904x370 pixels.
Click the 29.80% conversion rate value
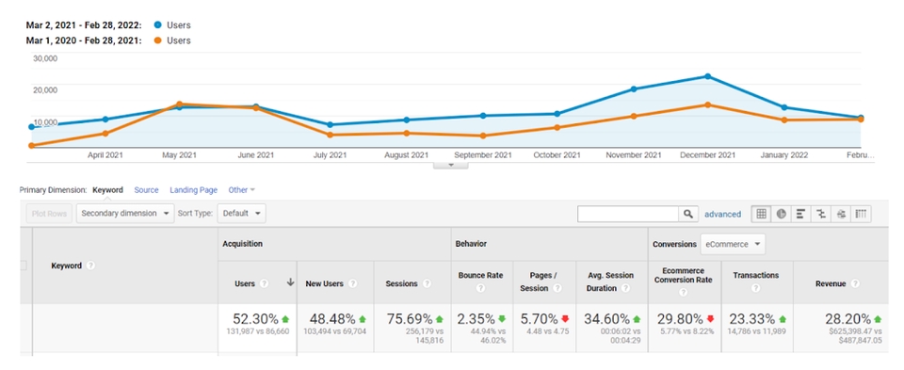pyautogui.click(x=680, y=319)
